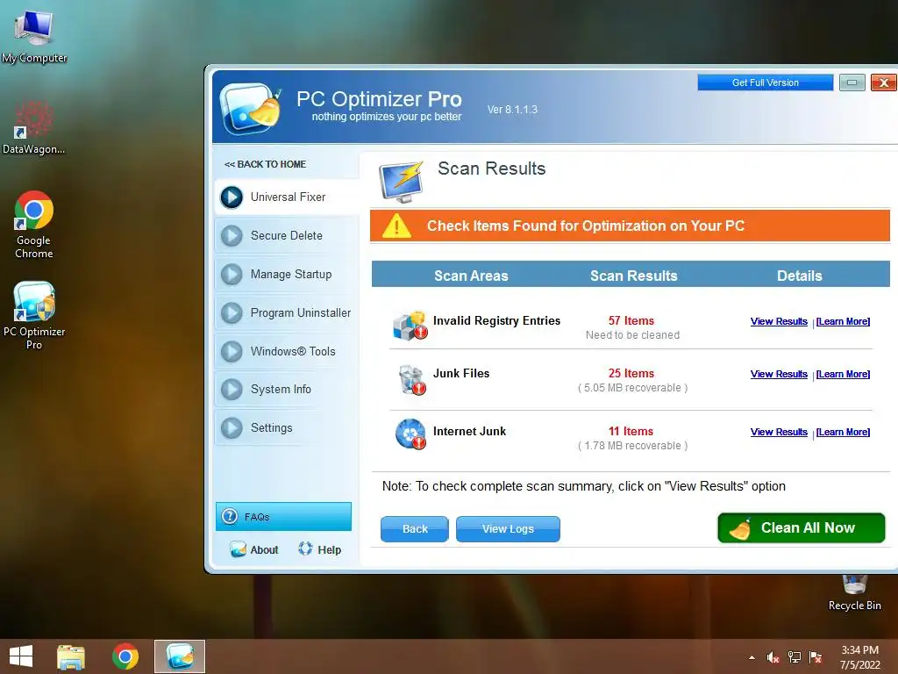Click the '25 Items' result text
The width and height of the screenshot is (898, 674).
click(631, 374)
